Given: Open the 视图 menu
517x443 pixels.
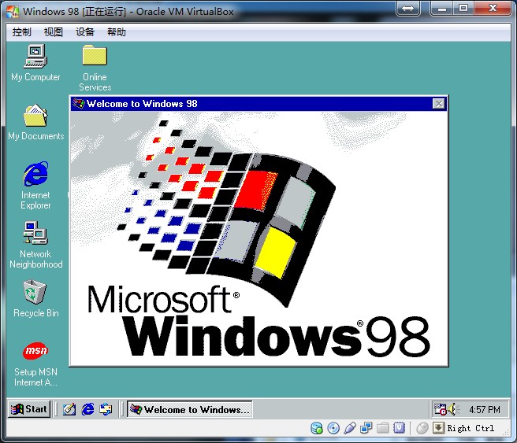Looking at the screenshot, I should [54, 32].
